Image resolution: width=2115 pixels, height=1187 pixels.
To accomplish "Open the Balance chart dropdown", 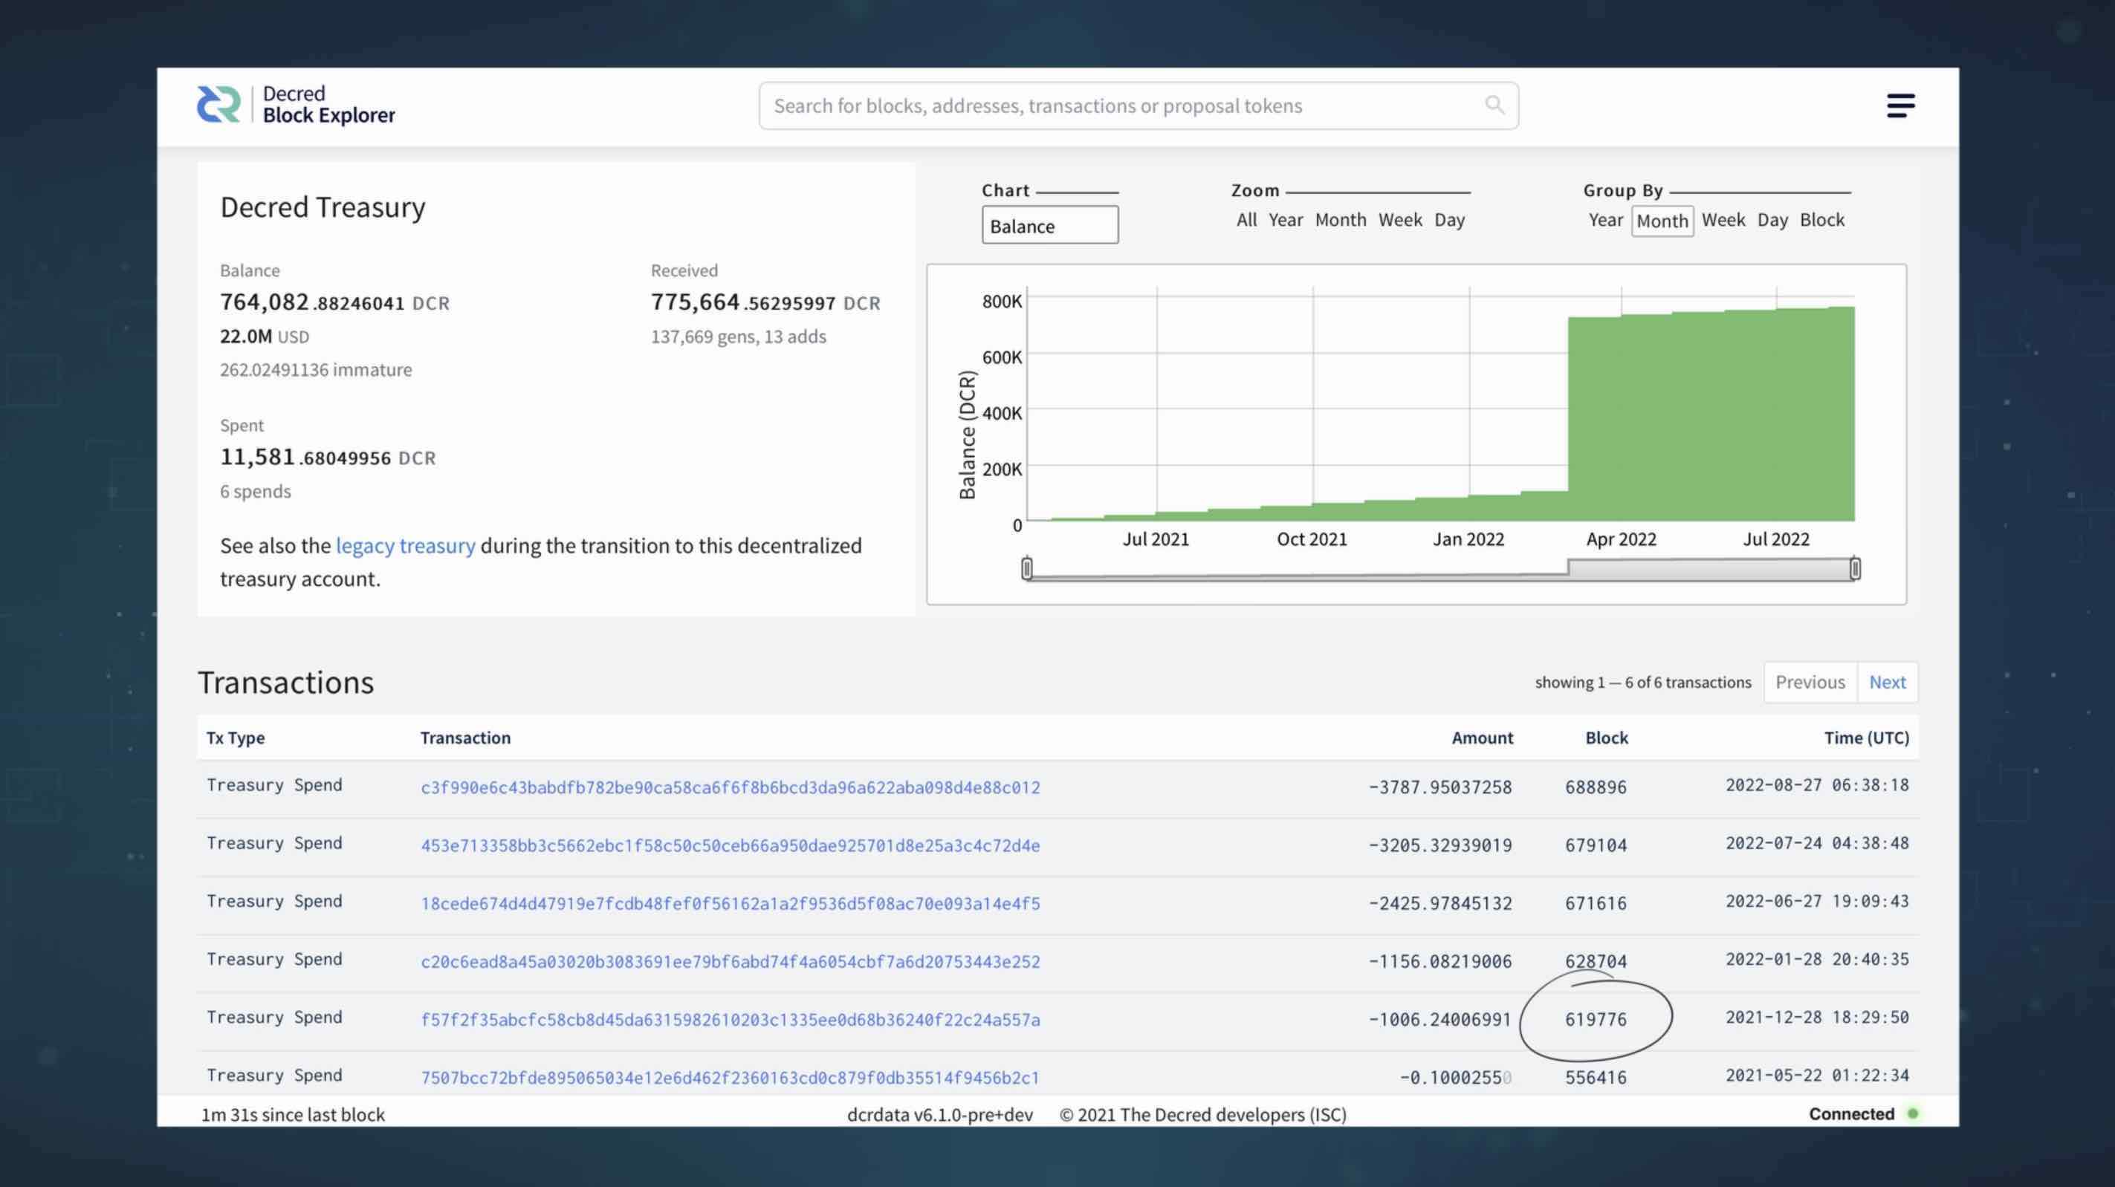I will pyautogui.click(x=1049, y=225).
